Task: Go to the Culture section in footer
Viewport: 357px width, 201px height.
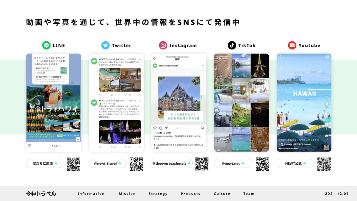Action: (222, 194)
